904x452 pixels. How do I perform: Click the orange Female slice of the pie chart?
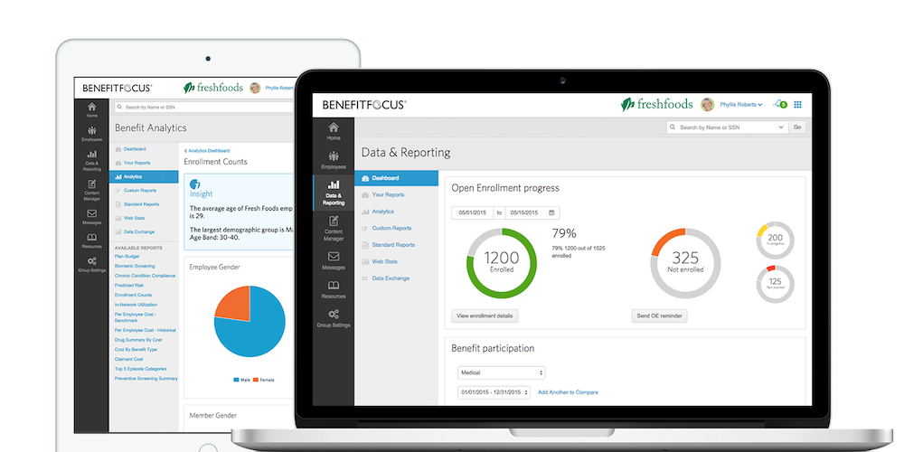(232, 303)
